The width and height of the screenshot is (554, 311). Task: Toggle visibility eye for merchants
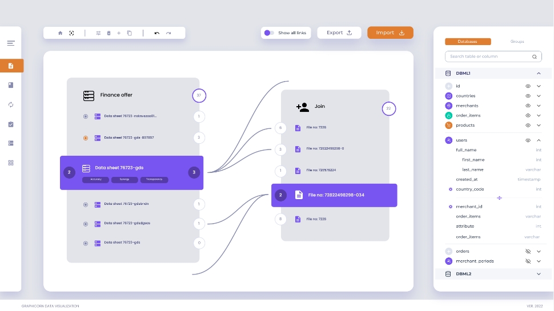(528, 106)
